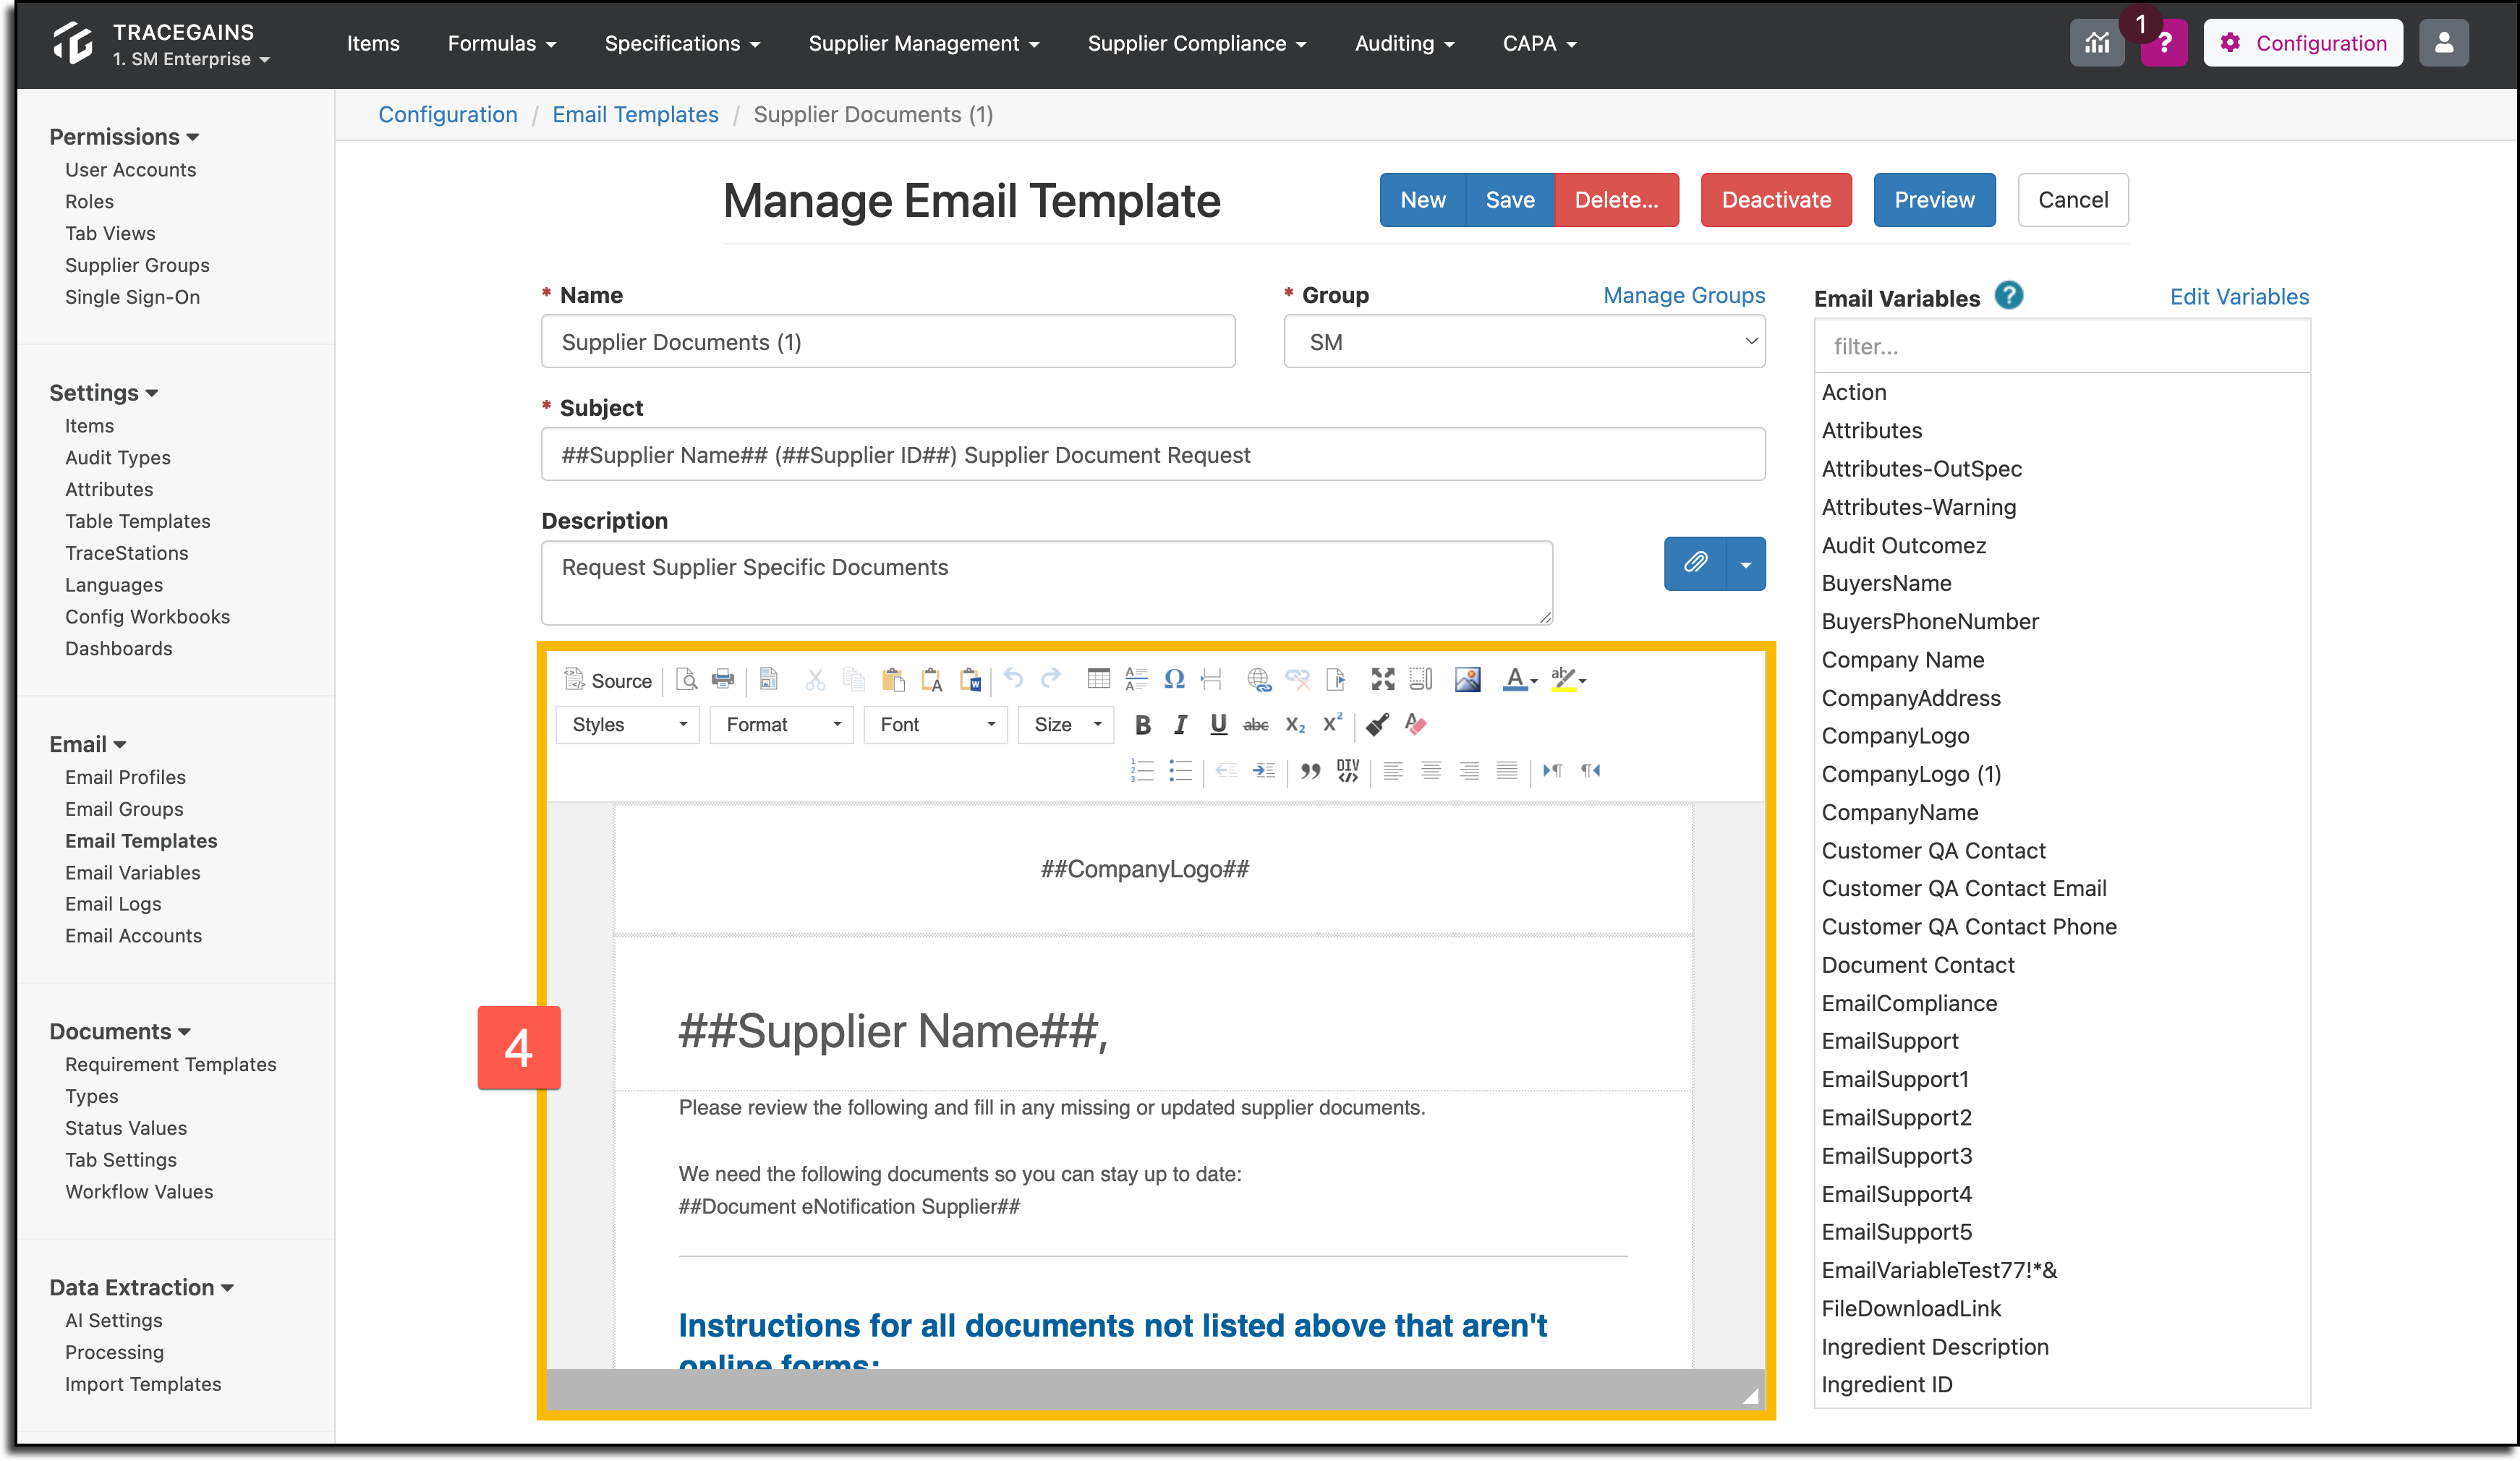Screen dimensions: 2520x1461
Task: Toggle Superscript formatting
Action: click(1332, 725)
